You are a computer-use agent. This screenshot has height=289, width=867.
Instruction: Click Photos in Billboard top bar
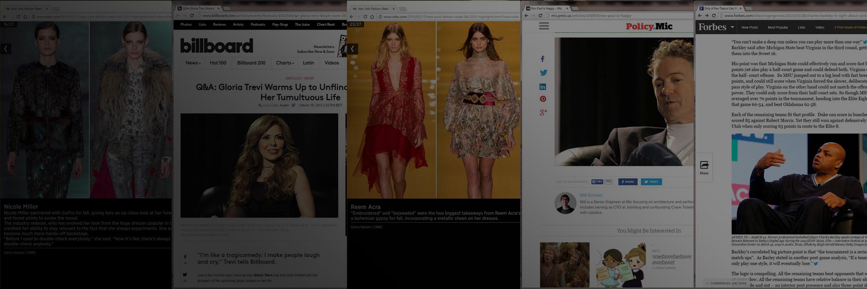(186, 24)
